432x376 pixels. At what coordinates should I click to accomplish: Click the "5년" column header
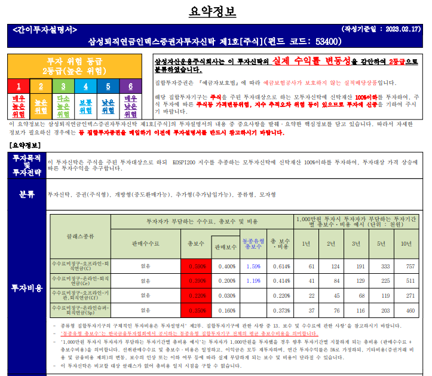(381, 244)
